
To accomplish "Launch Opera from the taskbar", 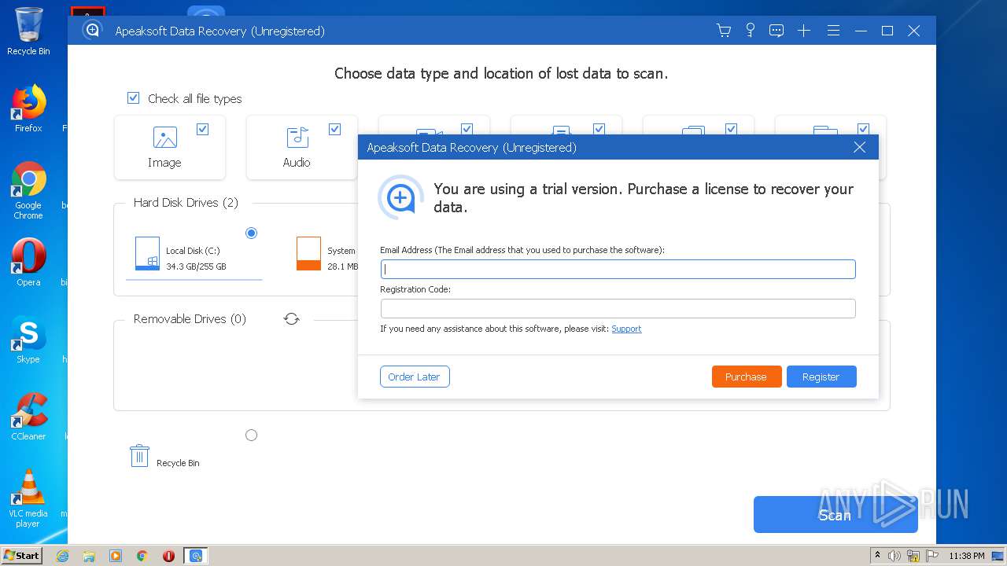I will point(168,556).
